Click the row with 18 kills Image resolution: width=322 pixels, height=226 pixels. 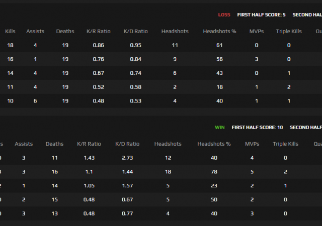pos(151,45)
